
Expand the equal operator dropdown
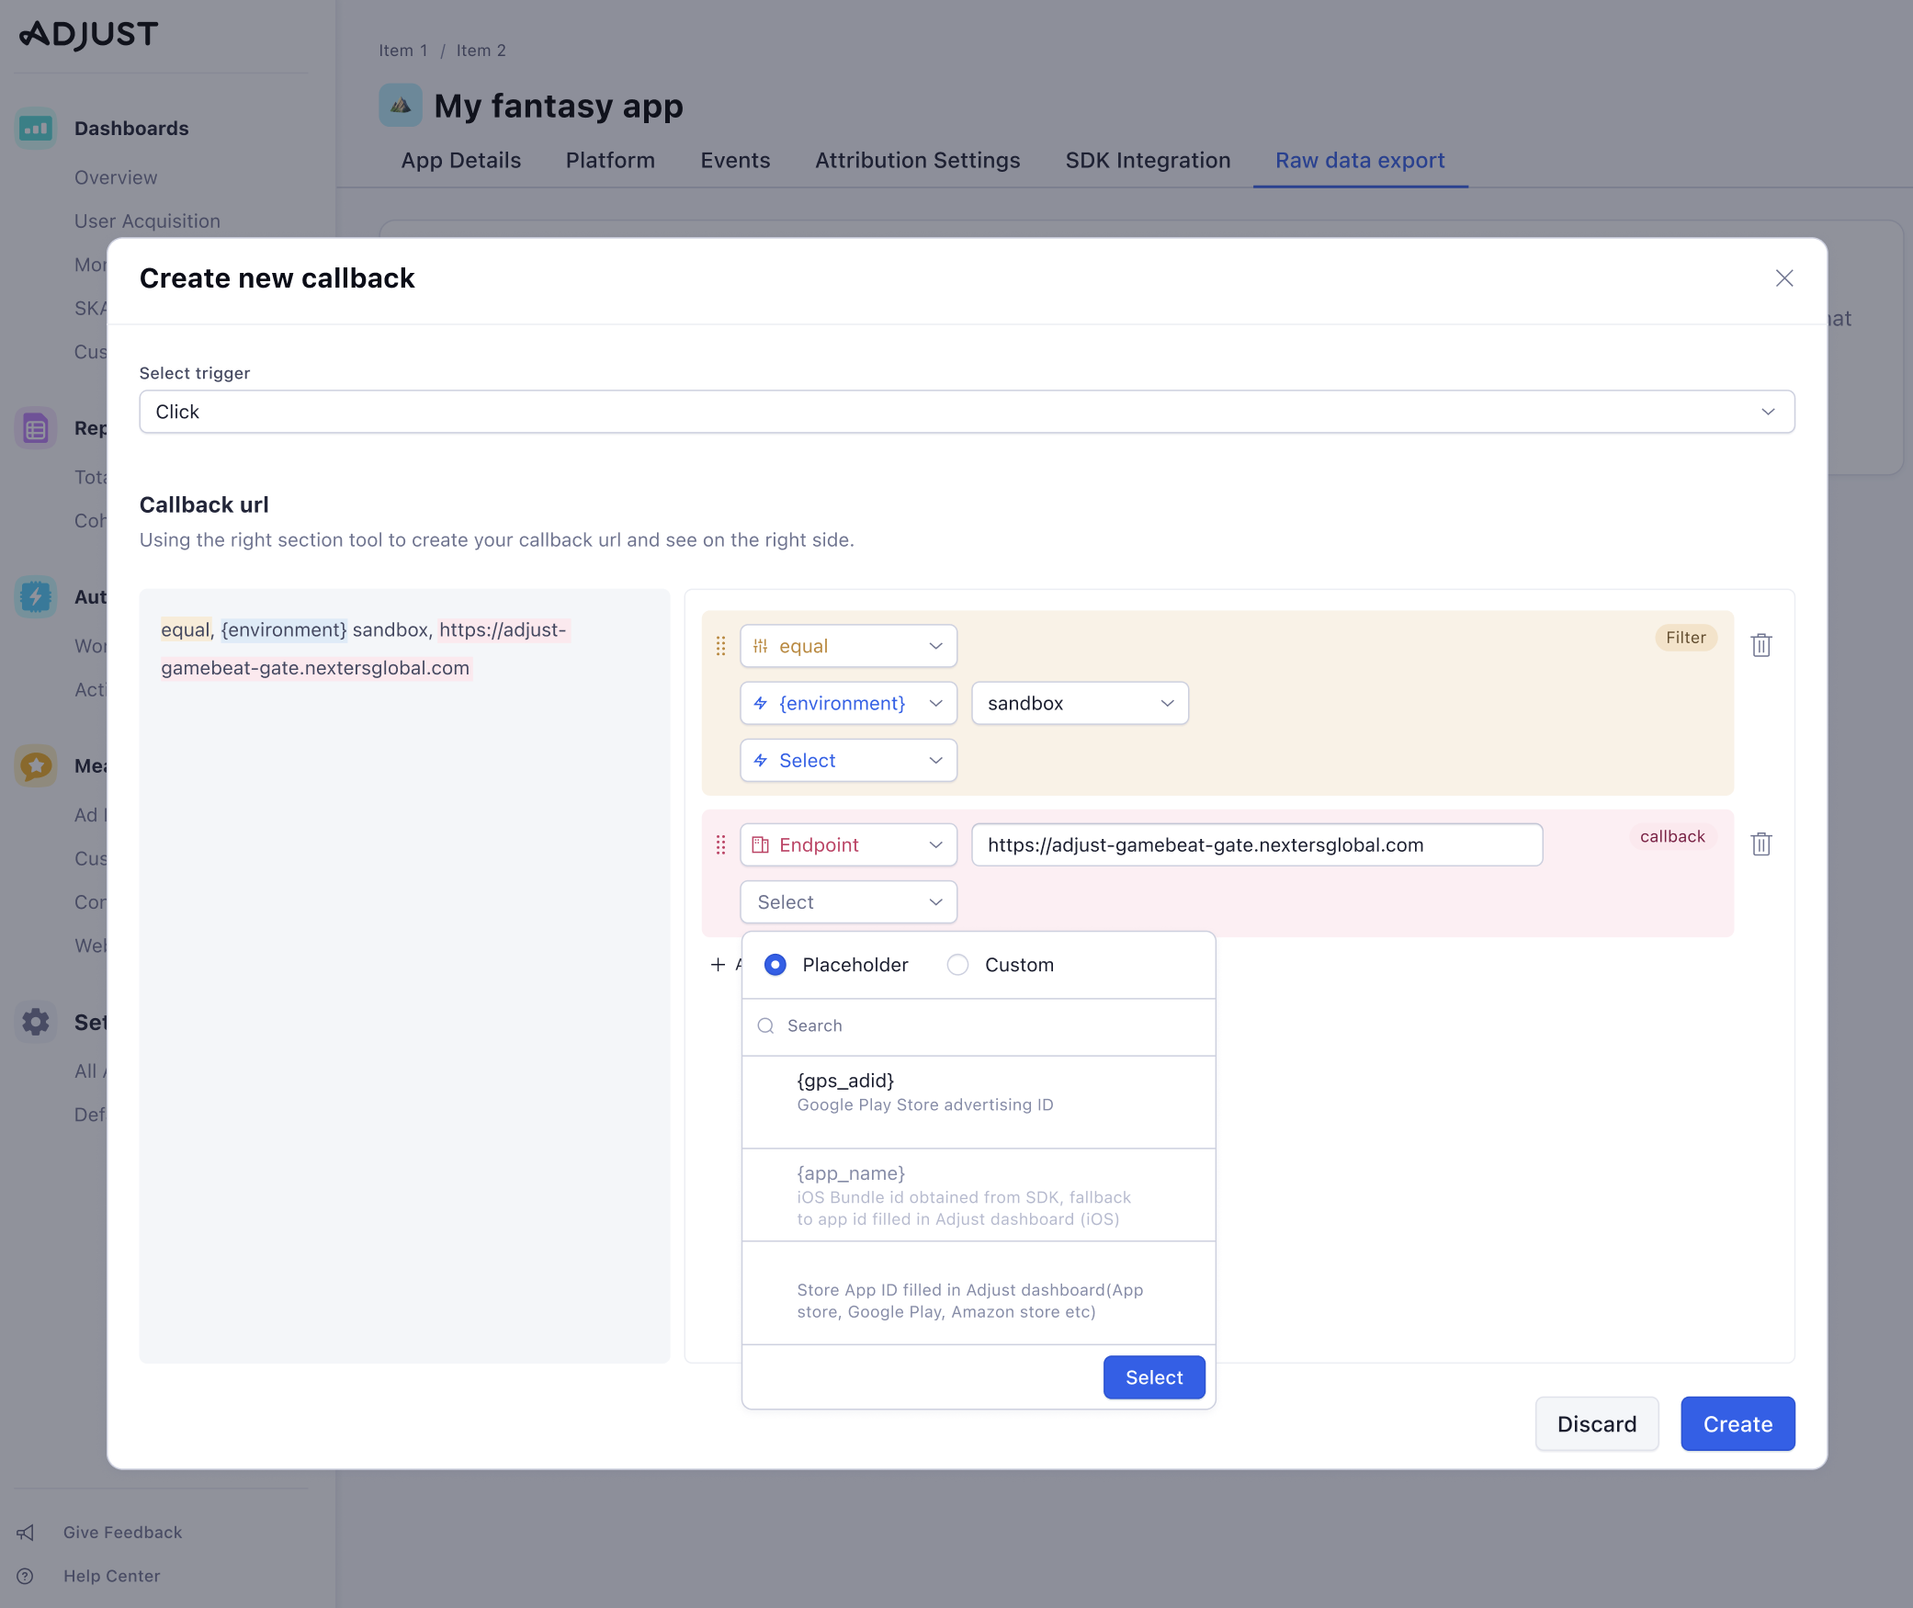point(848,646)
